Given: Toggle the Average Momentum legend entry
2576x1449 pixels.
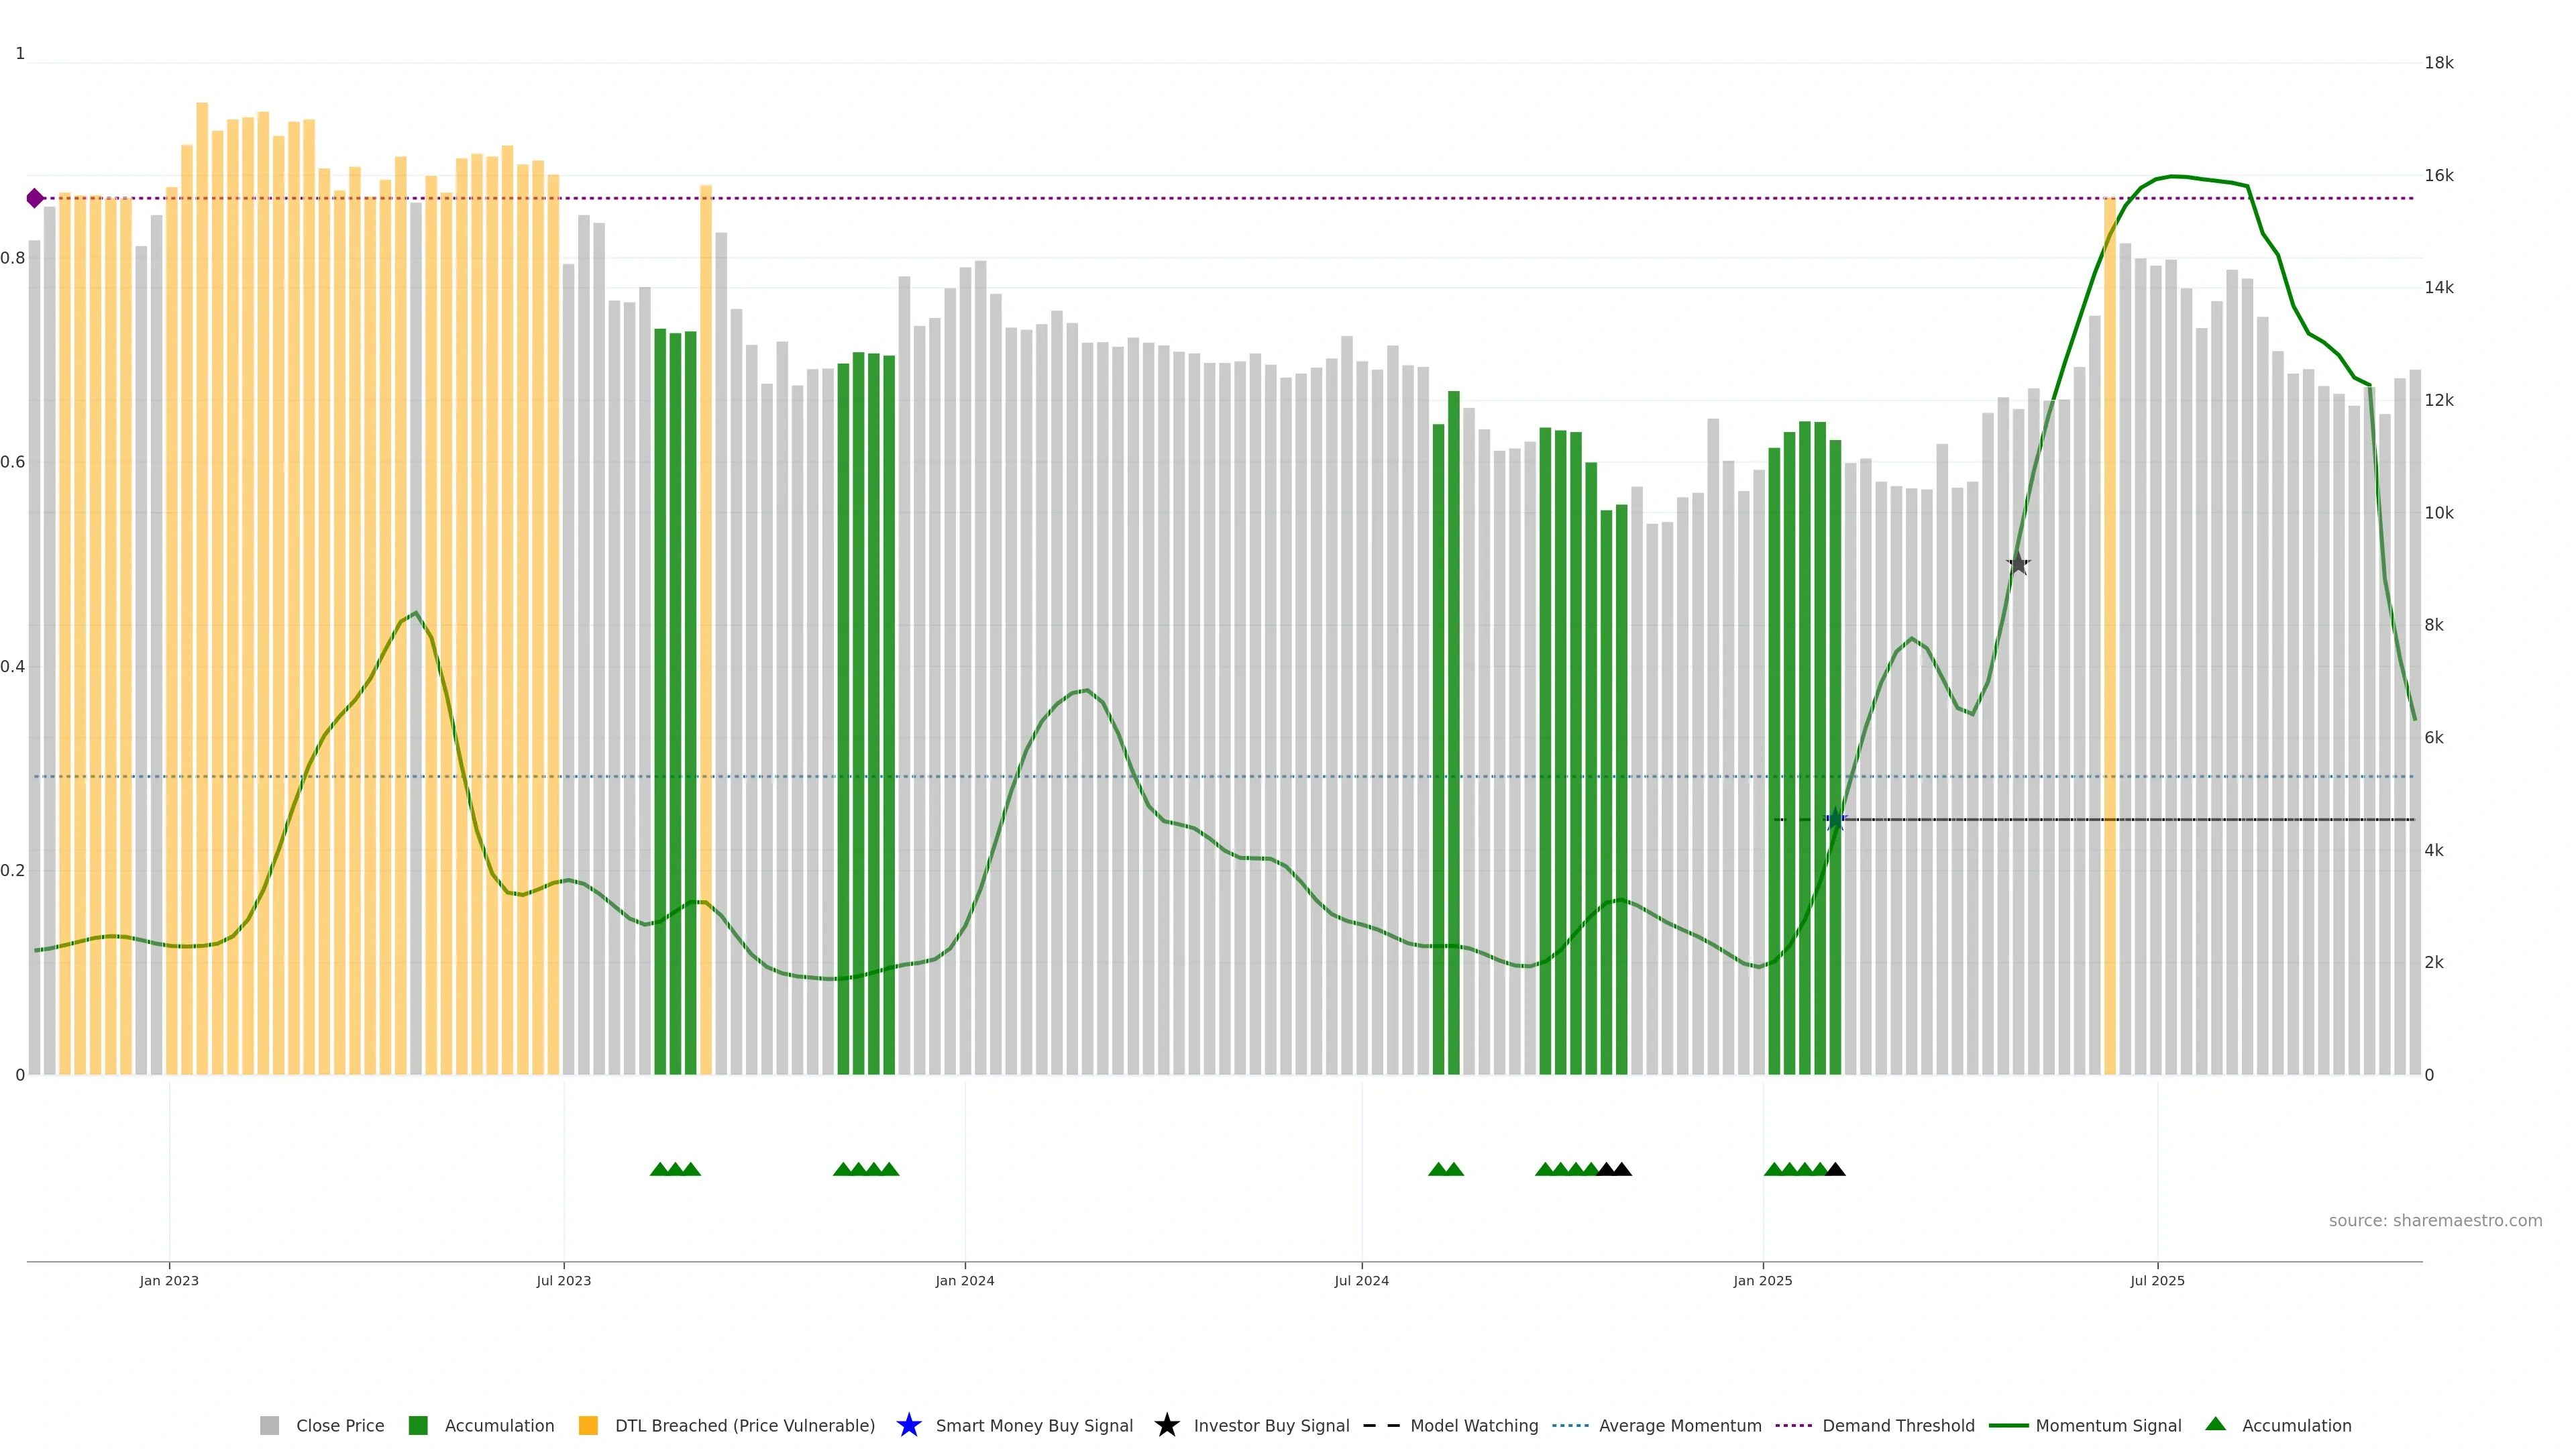Looking at the screenshot, I should click(1679, 1425).
